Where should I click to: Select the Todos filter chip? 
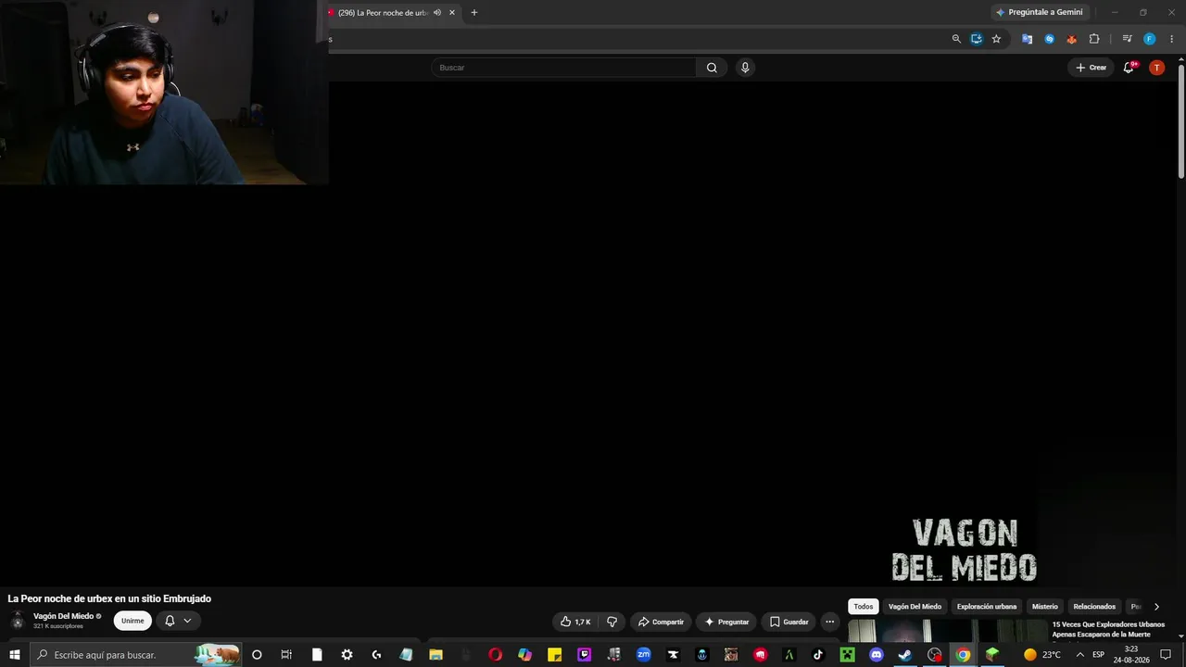point(864,607)
